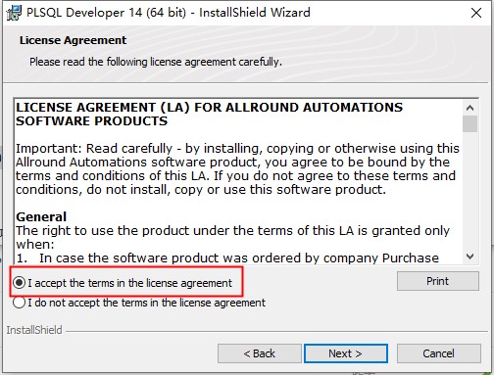
Task: Click the license text scrollbar up arrow
Action: [469, 108]
